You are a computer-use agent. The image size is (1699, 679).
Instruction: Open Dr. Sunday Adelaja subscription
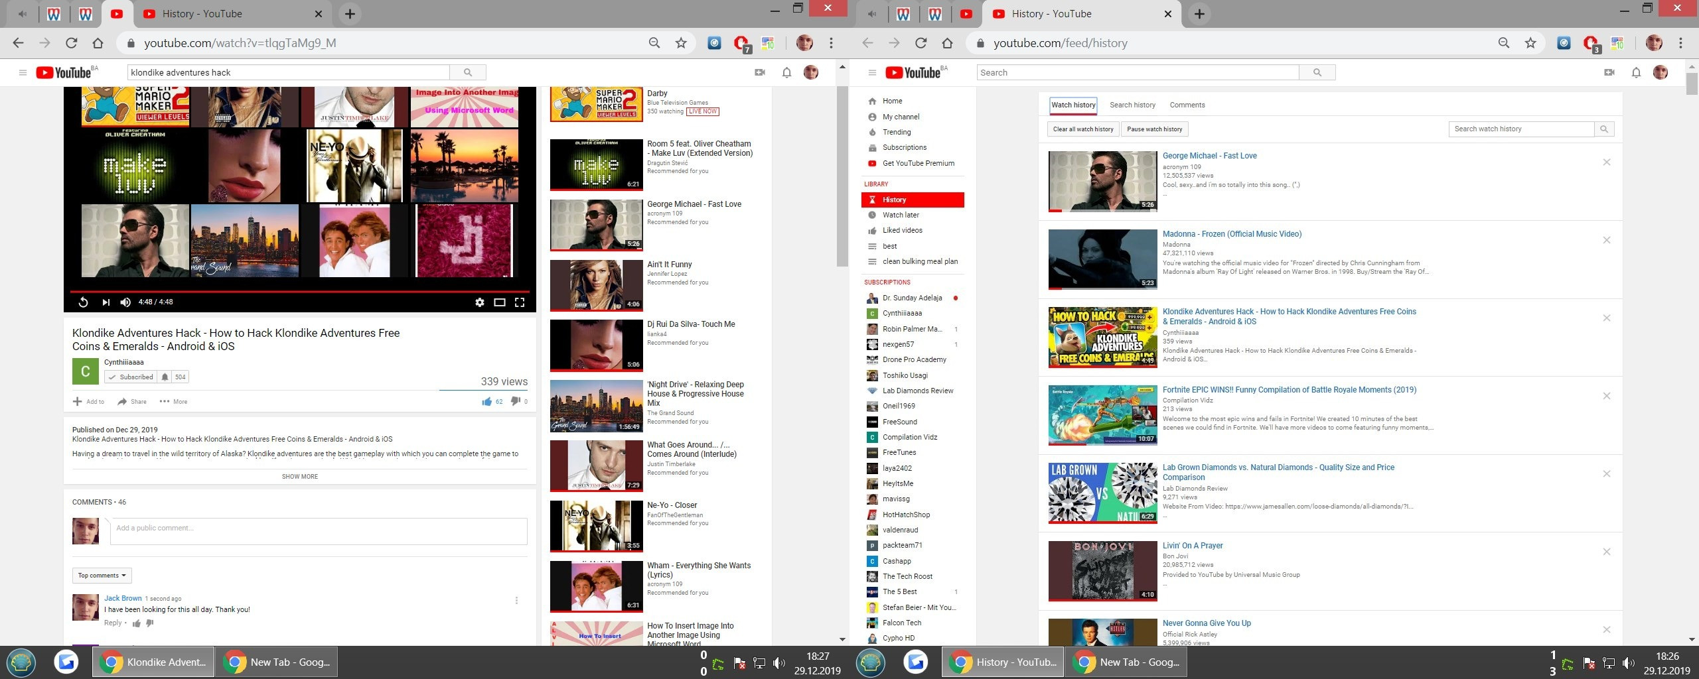pos(913,298)
